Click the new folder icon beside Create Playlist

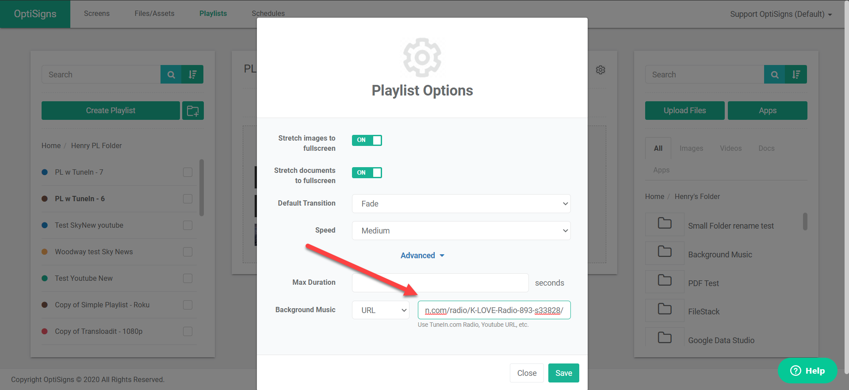[x=193, y=111]
